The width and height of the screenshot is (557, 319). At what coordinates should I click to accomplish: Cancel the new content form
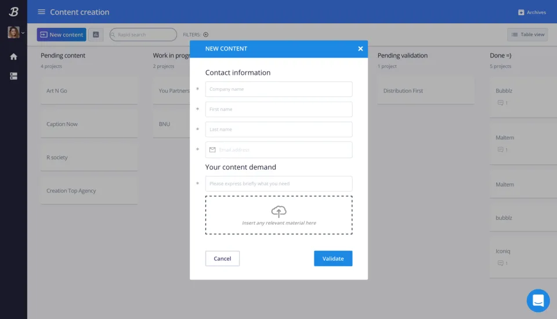coord(222,259)
